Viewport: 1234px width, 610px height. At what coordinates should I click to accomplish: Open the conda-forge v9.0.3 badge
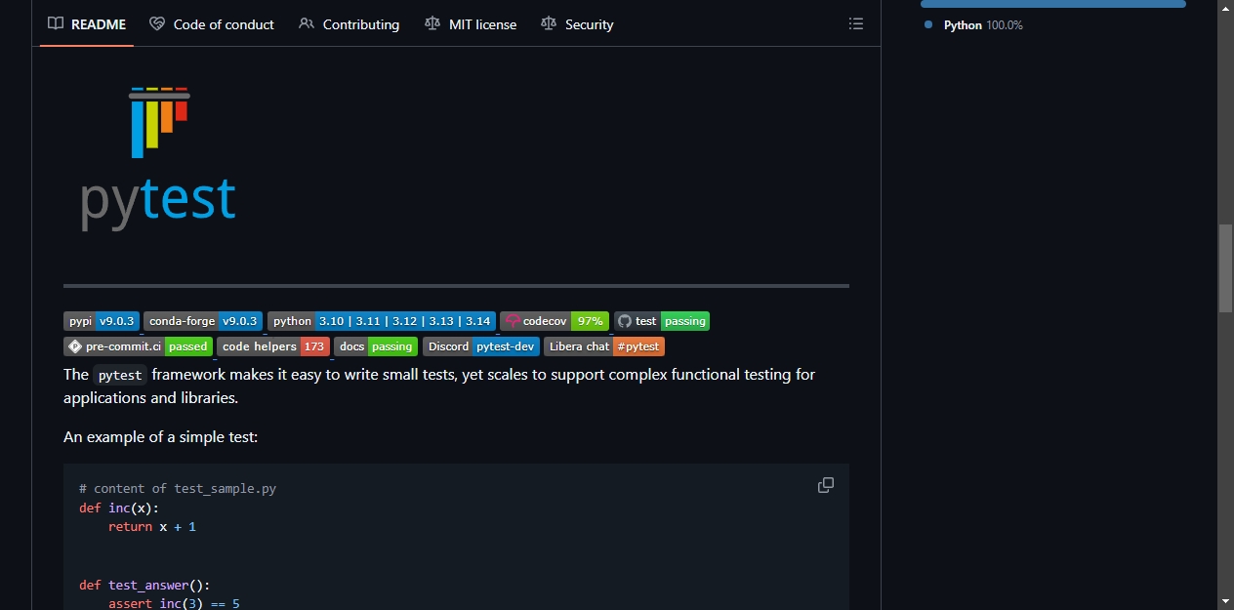[203, 321]
